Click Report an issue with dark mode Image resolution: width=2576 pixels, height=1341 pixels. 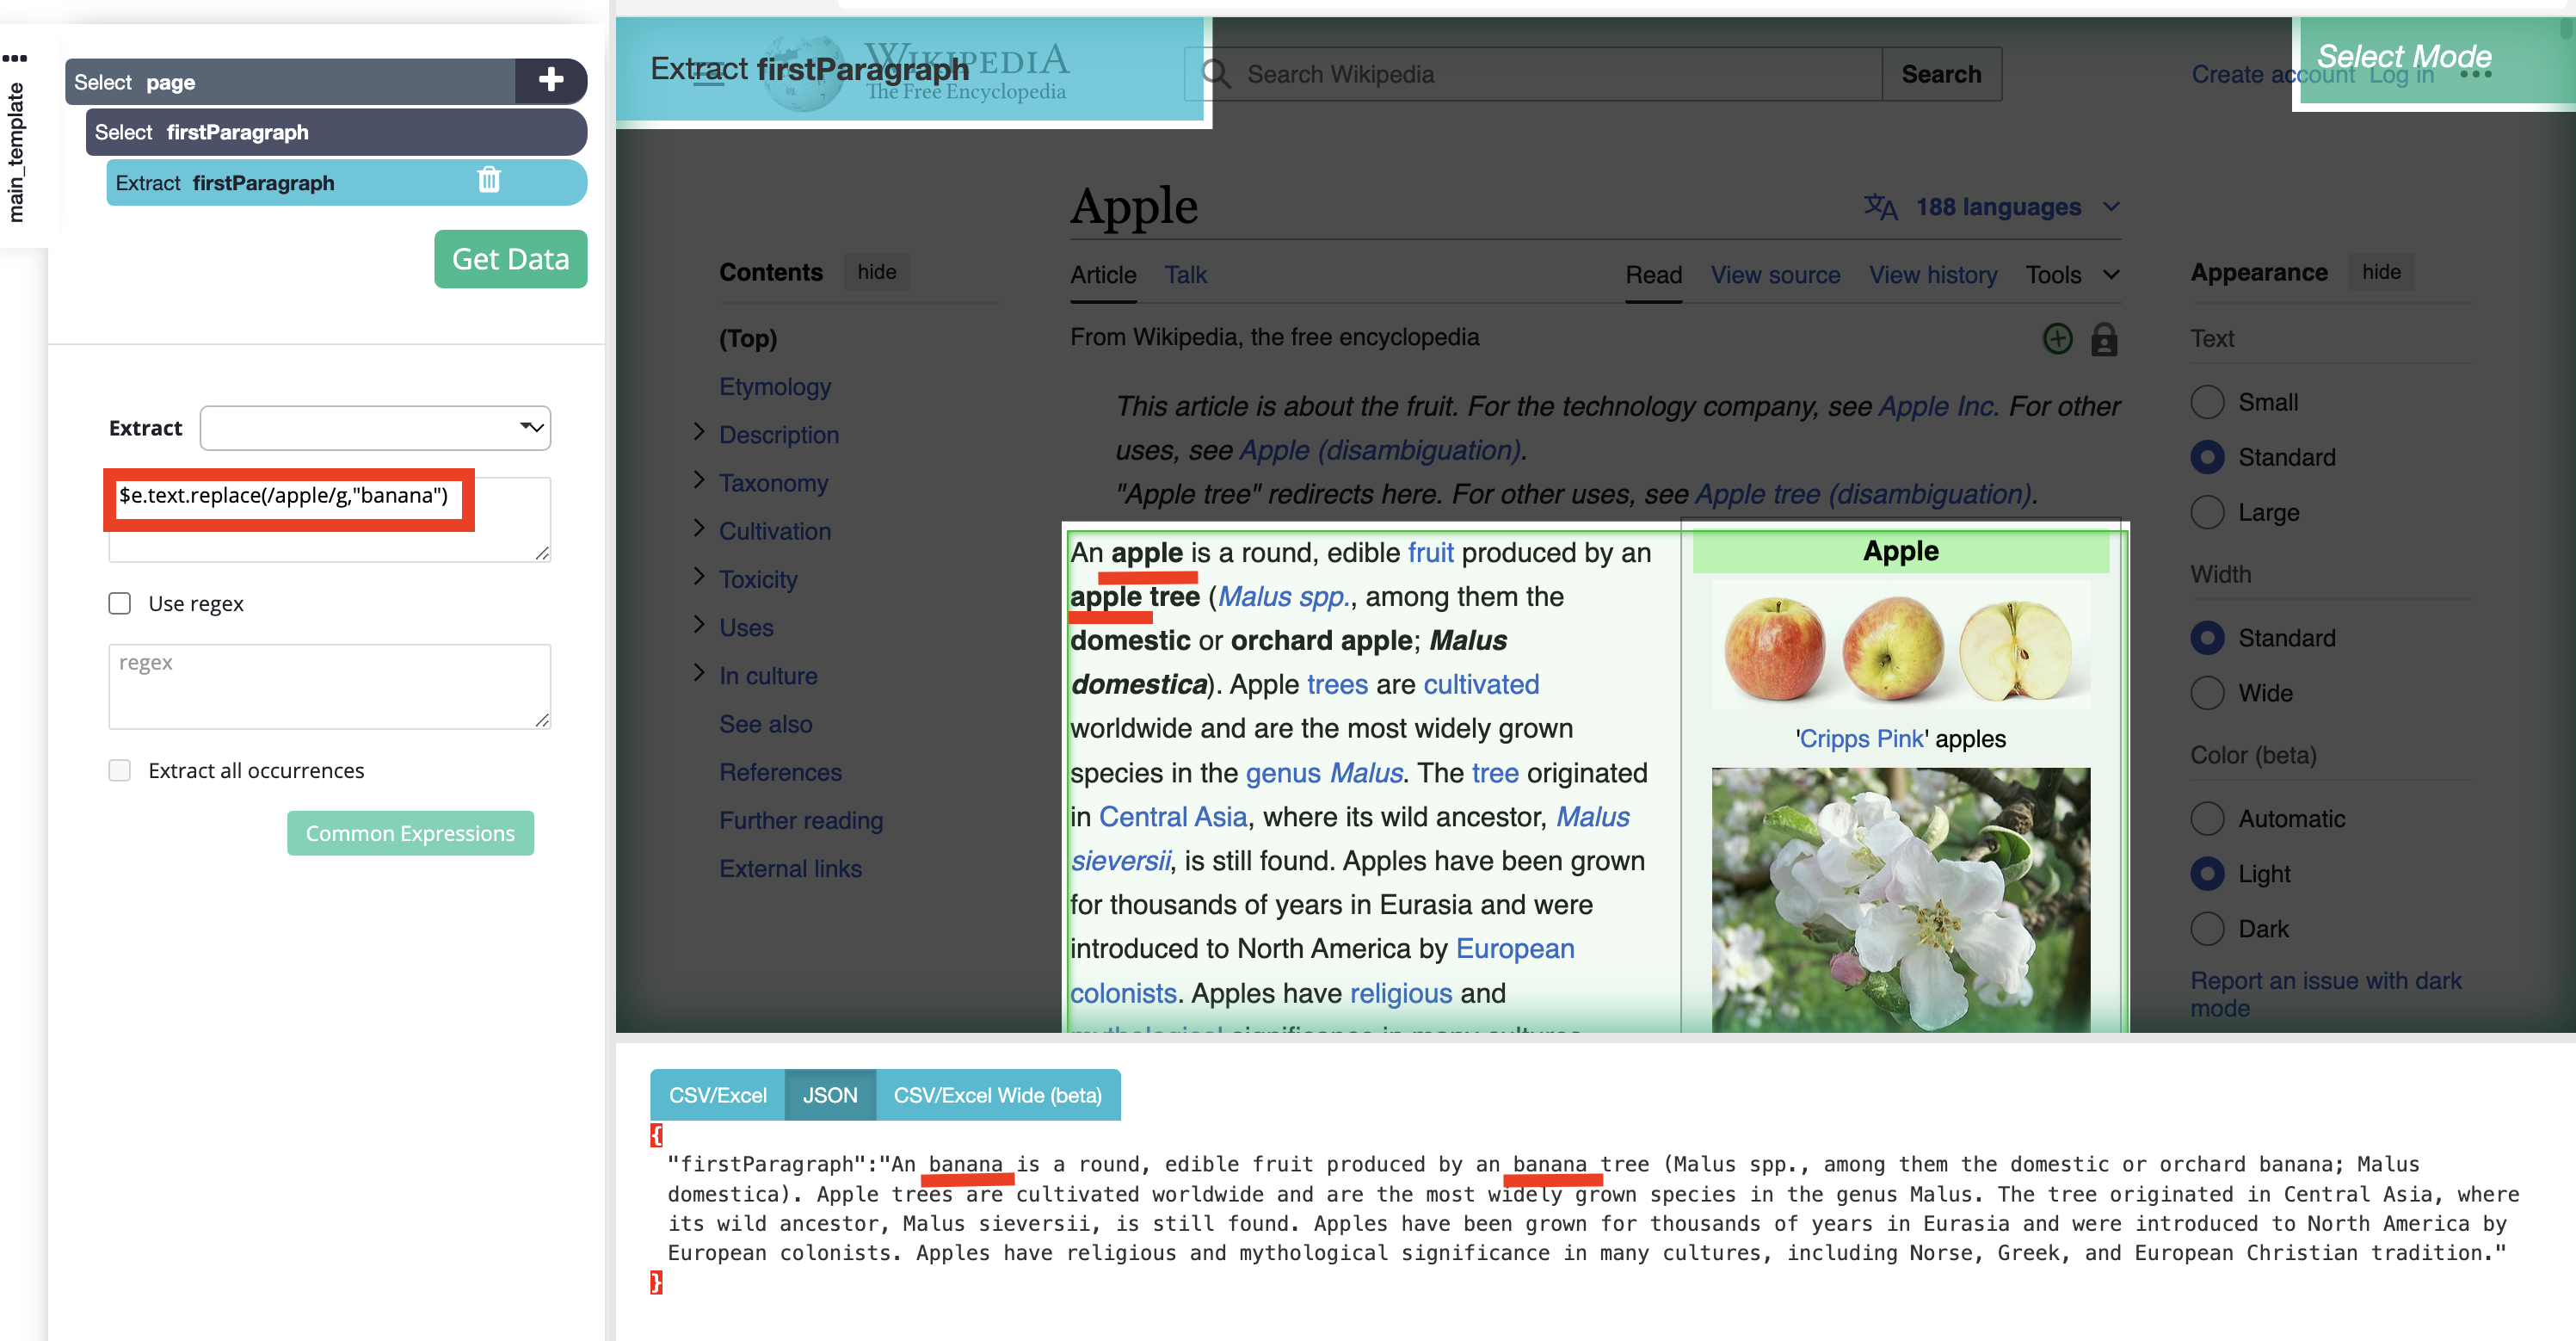[2326, 994]
